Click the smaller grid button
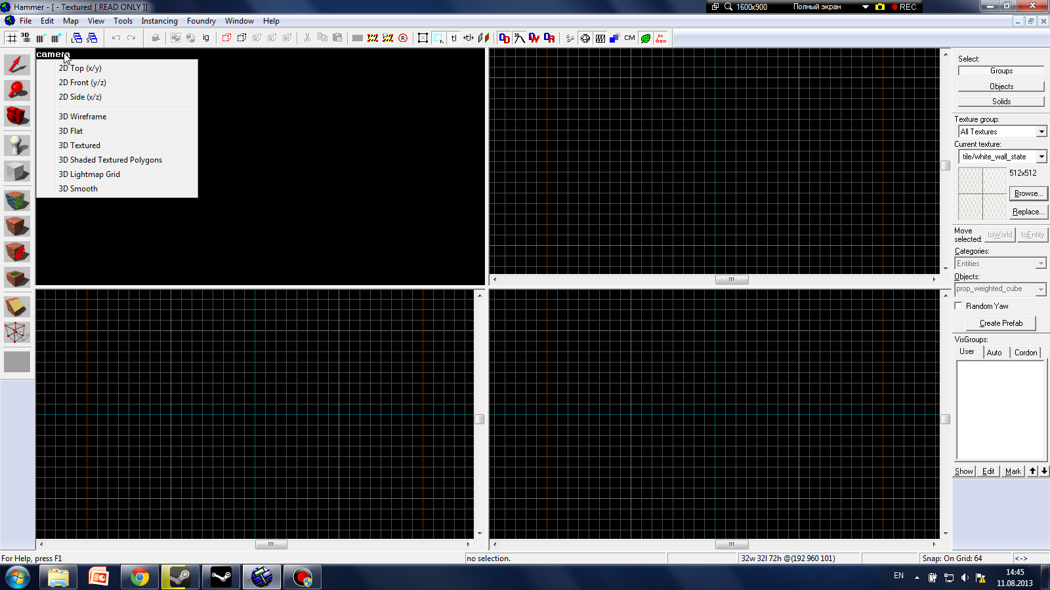The image size is (1050, 590). [41, 38]
